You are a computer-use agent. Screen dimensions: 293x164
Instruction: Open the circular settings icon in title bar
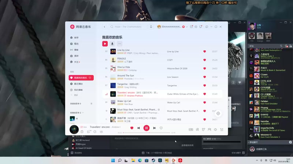tap(196, 27)
